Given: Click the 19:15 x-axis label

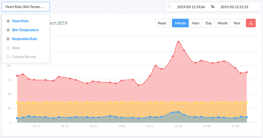Looking at the screenshot, I should [x=36, y=126].
